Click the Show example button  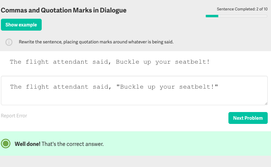[x=21, y=25]
